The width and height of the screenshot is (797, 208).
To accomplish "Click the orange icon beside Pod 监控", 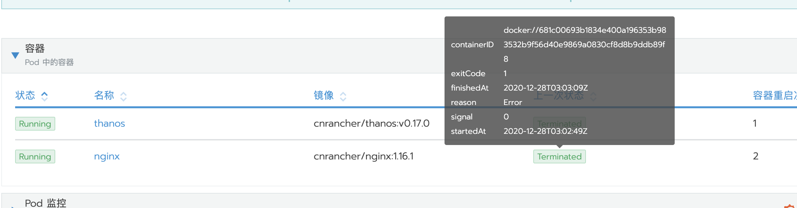I will pyautogui.click(x=789, y=206).
